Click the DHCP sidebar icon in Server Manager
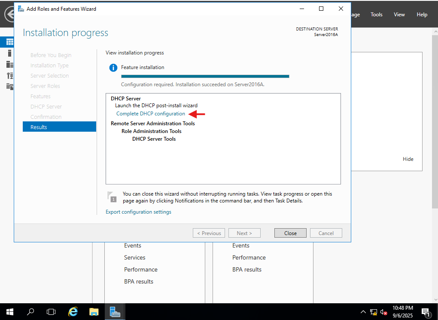The width and height of the screenshot is (438, 320). point(9,75)
